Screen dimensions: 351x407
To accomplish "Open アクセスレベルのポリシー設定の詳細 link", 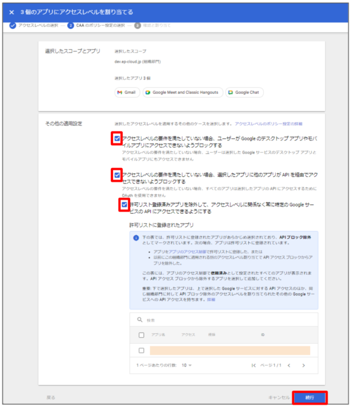I will (269, 124).
